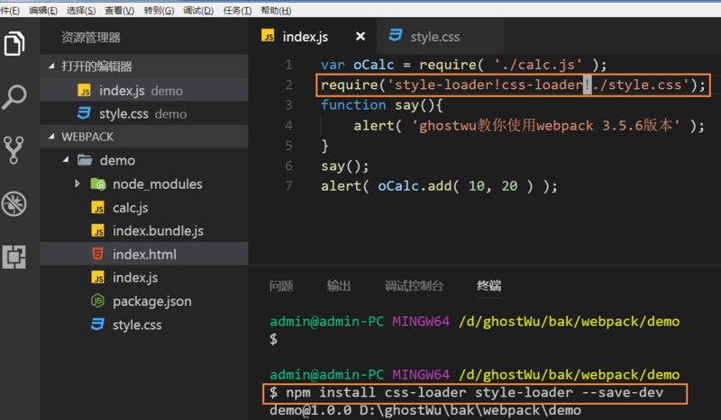Open Source Control branch icon
Image resolution: width=721 pixels, height=420 pixels.
pyautogui.click(x=14, y=150)
